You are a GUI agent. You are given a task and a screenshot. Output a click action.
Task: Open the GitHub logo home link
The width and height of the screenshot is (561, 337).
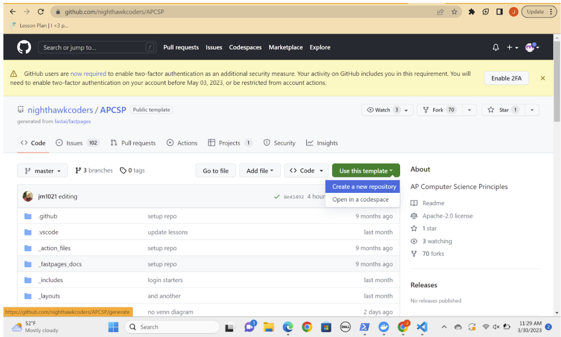(24, 47)
